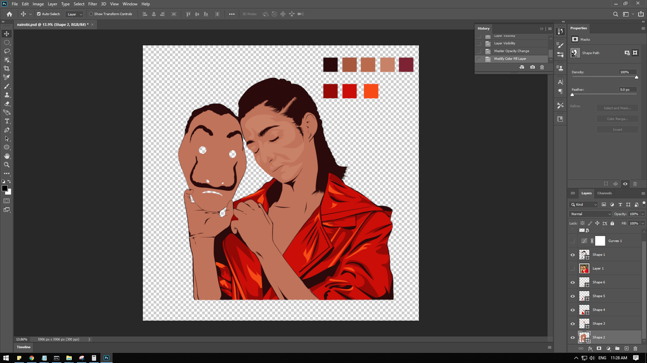647x363 pixels.
Task: Open the Image menu
Action: [x=38, y=4]
